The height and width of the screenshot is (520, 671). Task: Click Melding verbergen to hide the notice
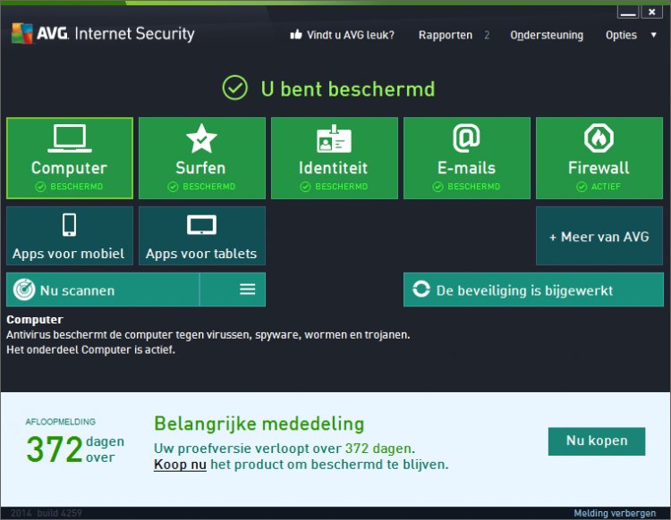point(615,513)
